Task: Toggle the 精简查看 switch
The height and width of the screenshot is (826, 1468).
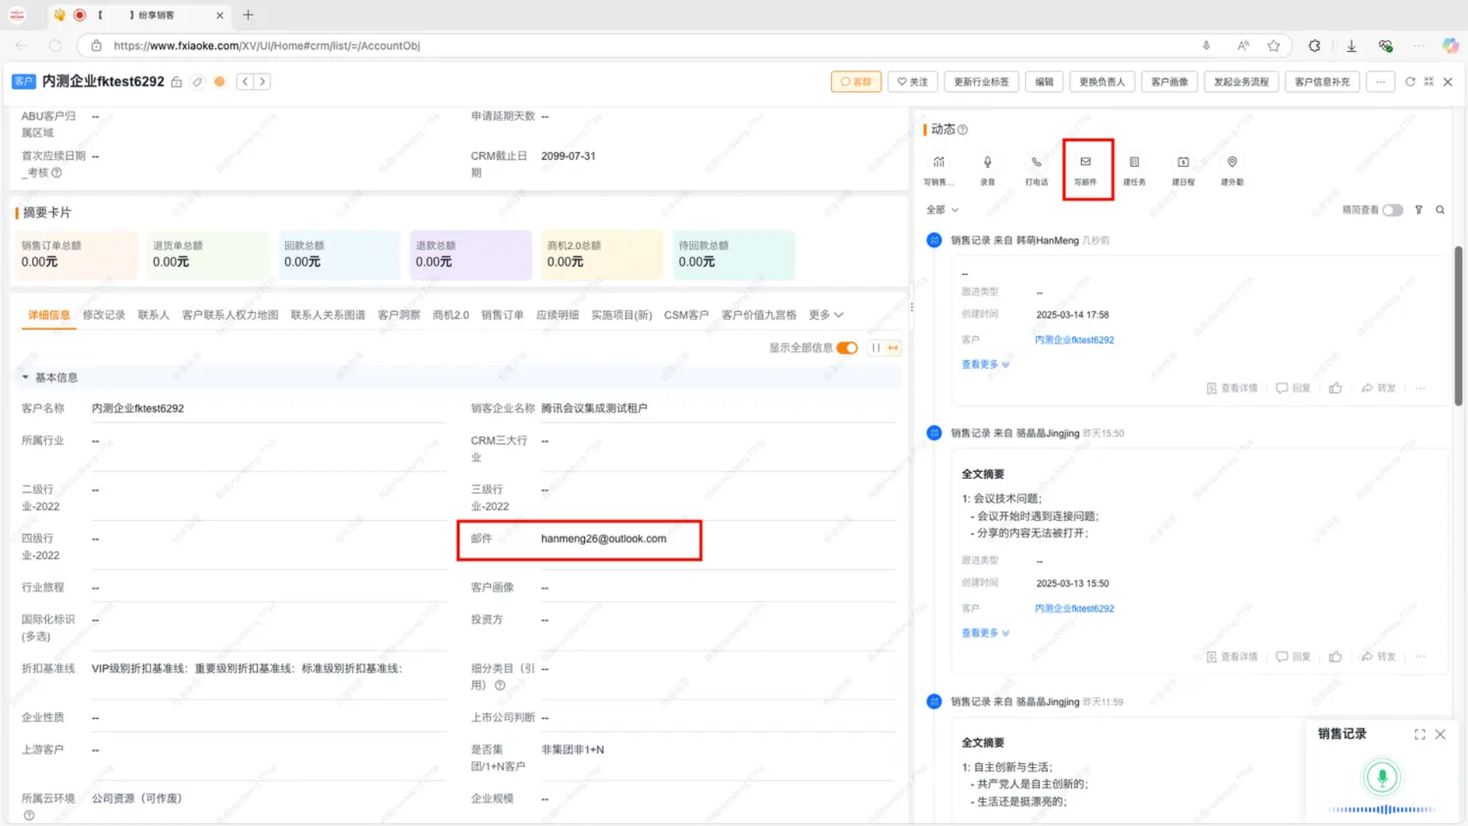Action: click(x=1392, y=210)
